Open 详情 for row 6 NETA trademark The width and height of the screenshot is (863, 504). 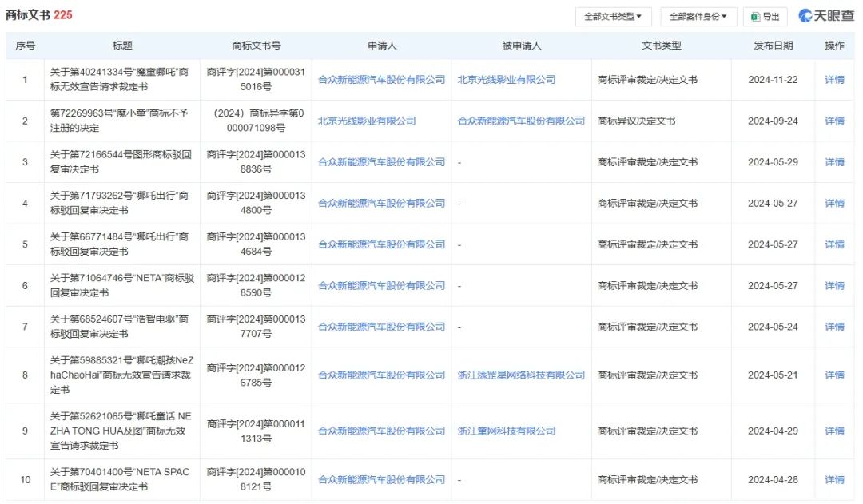pyautogui.click(x=834, y=286)
